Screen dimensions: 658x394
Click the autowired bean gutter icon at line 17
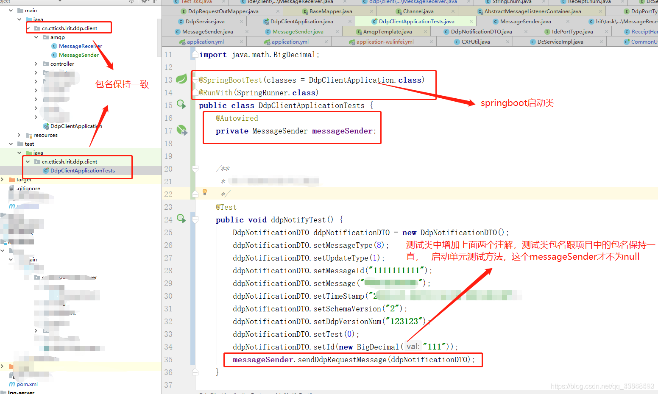[x=181, y=130]
